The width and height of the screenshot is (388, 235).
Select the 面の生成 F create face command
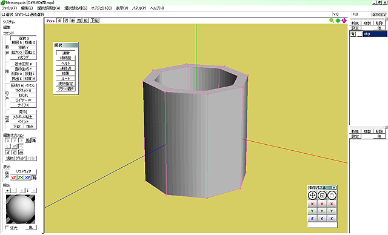pos(24,69)
